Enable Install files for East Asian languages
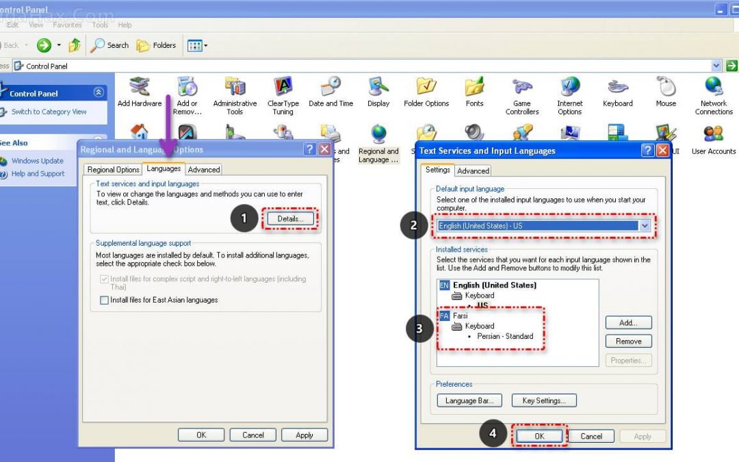 click(x=105, y=300)
